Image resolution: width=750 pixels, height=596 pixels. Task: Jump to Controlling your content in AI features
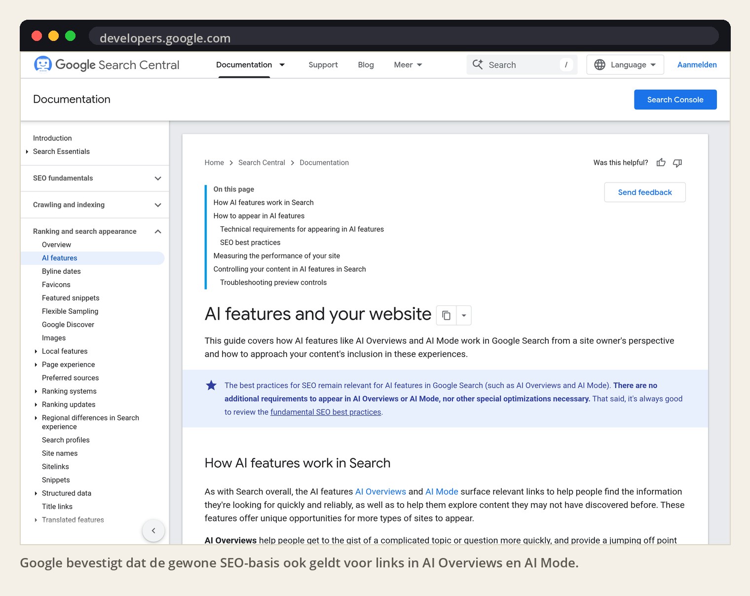click(290, 269)
